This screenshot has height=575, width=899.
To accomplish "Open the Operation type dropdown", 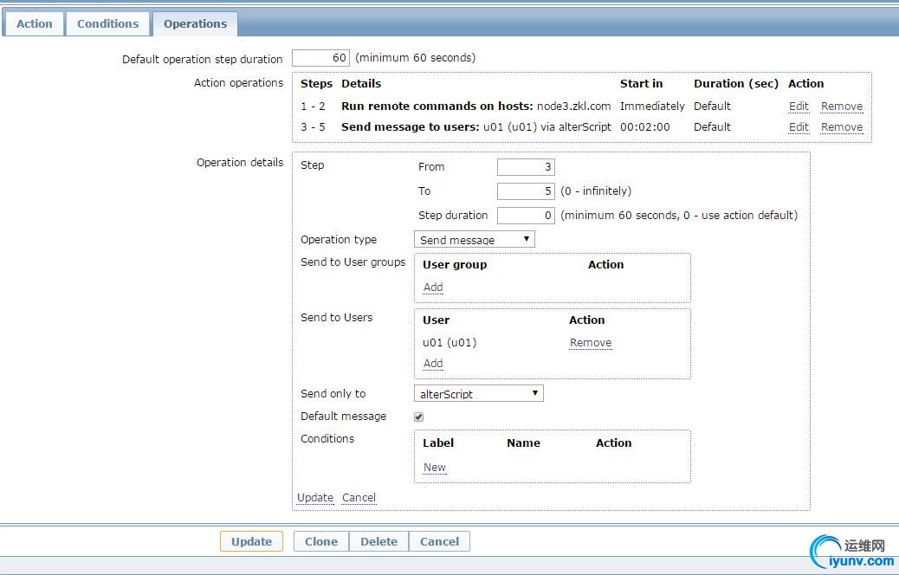I will tap(474, 240).
